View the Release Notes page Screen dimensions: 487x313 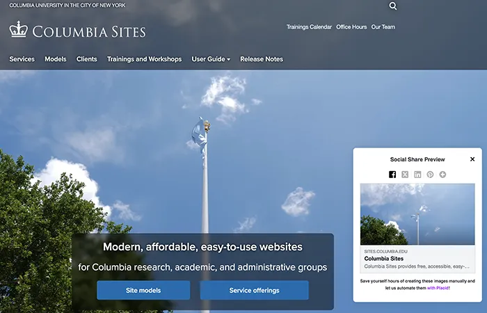click(x=262, y=59)
